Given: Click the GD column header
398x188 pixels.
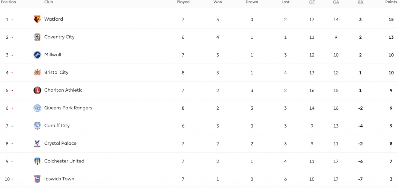Looking at the screenshot, I should tap(360, 2).
